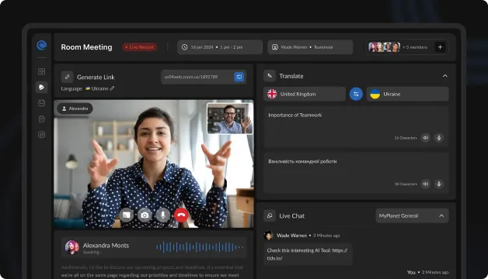Image resolution: width=488 pixels, height=279 pixels.
Task: Edit the Ukraine language pencil icon
Action: (x=112, y=88)
